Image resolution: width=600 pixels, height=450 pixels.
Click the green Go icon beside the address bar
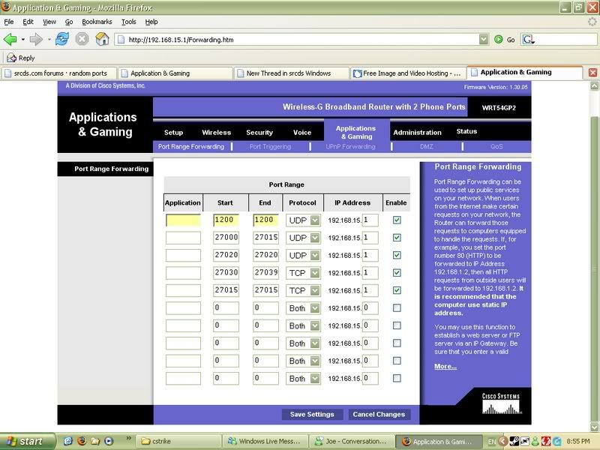click(x=498, y=40)
